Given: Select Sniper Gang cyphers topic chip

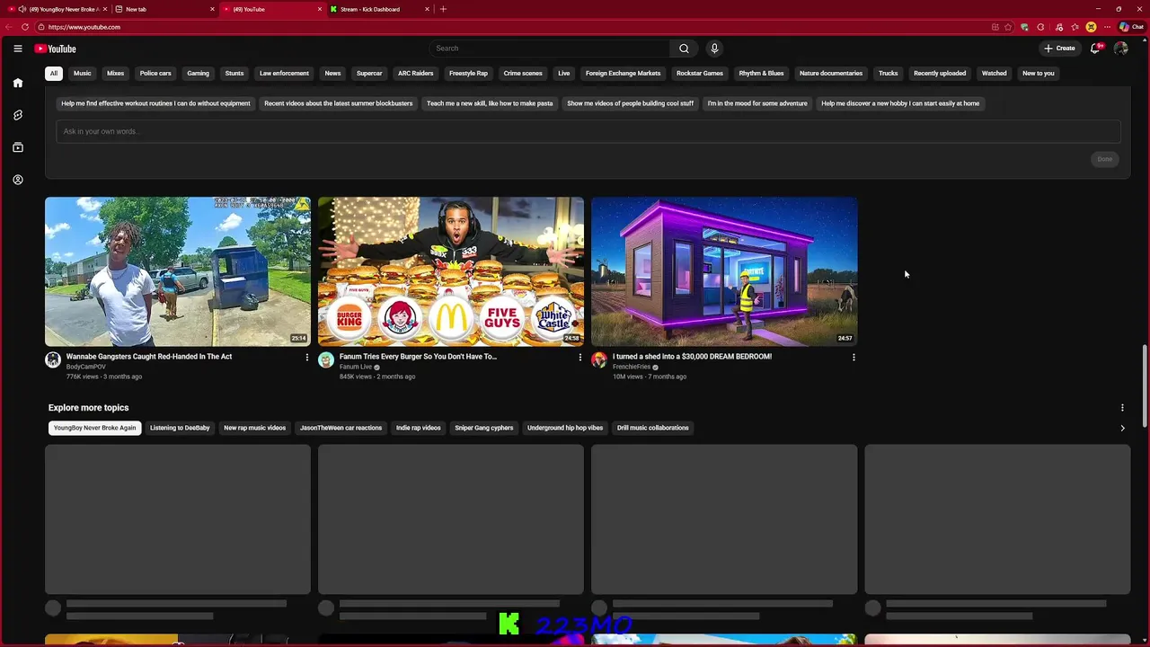Looking at the screenshot, I should click(484, 428).
